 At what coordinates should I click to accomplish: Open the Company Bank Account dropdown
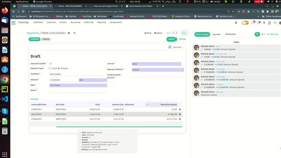[x=158, y=75]
